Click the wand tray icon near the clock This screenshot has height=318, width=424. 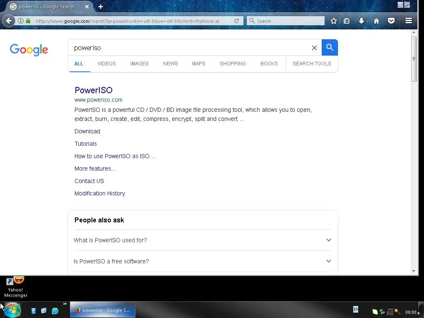[x=397, y=311]
